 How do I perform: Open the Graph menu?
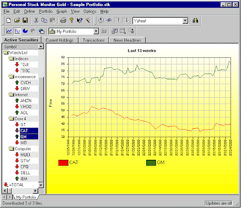pyautogui.click(x=62, y=11)
